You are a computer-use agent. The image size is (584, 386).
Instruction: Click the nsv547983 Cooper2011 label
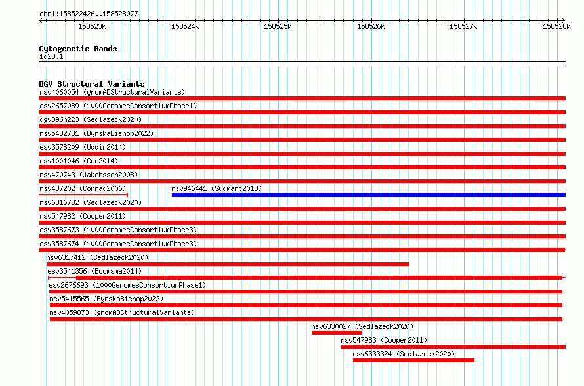[384, 340]
